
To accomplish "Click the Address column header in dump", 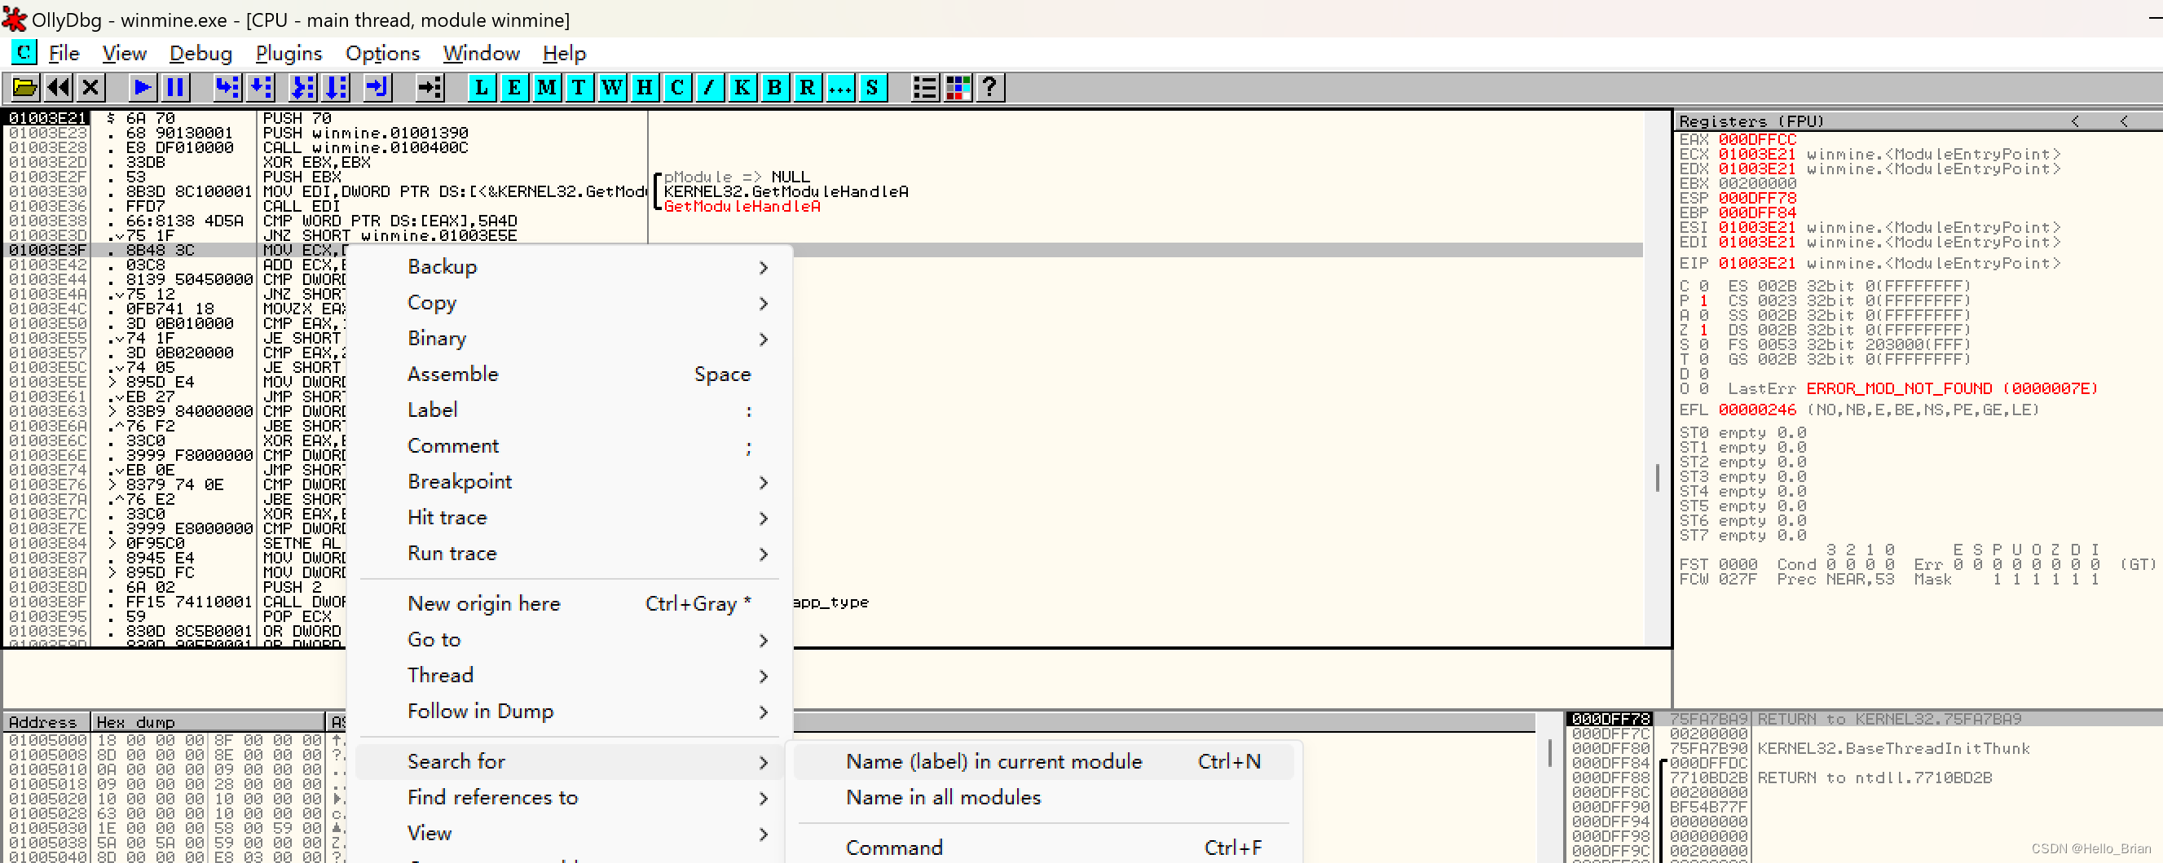I will click(47, 722).
